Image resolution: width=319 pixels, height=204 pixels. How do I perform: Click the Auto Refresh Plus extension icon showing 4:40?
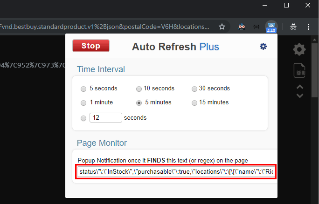point(271,27)
